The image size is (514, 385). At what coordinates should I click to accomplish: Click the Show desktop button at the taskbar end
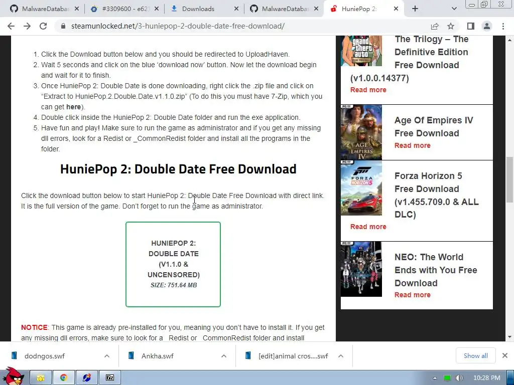coord(510,378)
